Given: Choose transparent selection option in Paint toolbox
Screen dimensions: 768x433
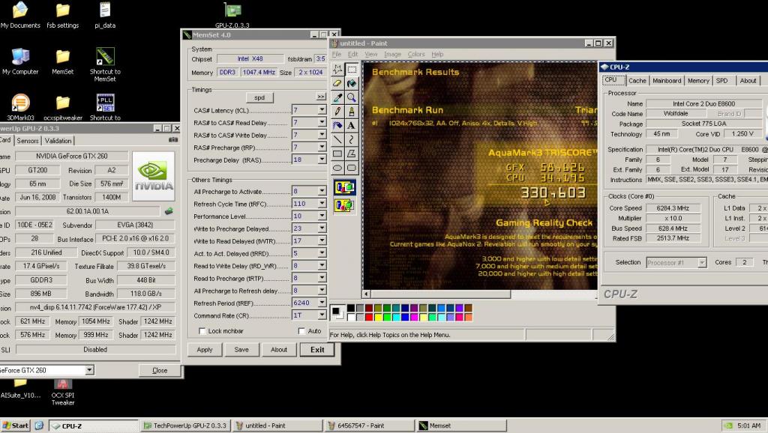Looking at the screenshot, I should coord(345,205).
